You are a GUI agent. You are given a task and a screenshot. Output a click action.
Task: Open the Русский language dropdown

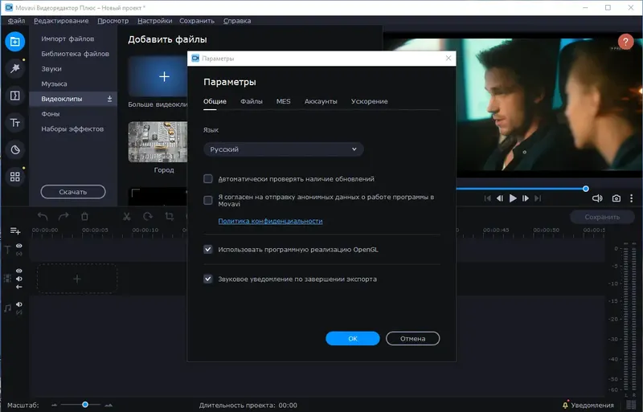284,149
